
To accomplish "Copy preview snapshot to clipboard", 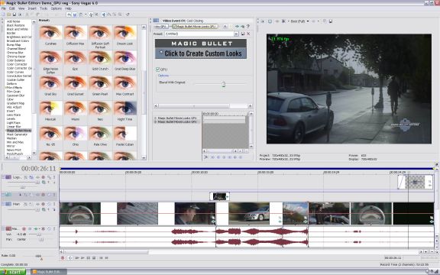I will tap(325, 21).
